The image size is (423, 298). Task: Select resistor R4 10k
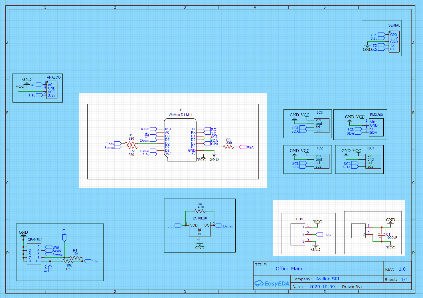click(75, 258)
